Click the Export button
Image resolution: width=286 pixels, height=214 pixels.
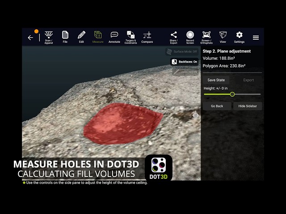248,80
